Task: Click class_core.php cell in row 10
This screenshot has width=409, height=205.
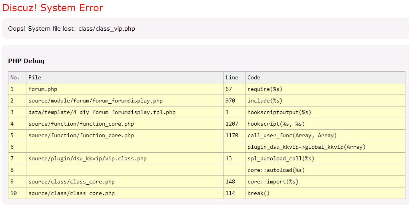Action: tap(125, 193)
